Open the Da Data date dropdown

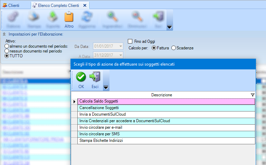(120, 46)
